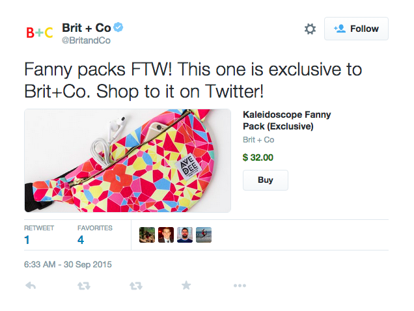Screen dimensions: 414x311
Task: Click the last favoriter avatar thumbnail
Action: point(204,235)
